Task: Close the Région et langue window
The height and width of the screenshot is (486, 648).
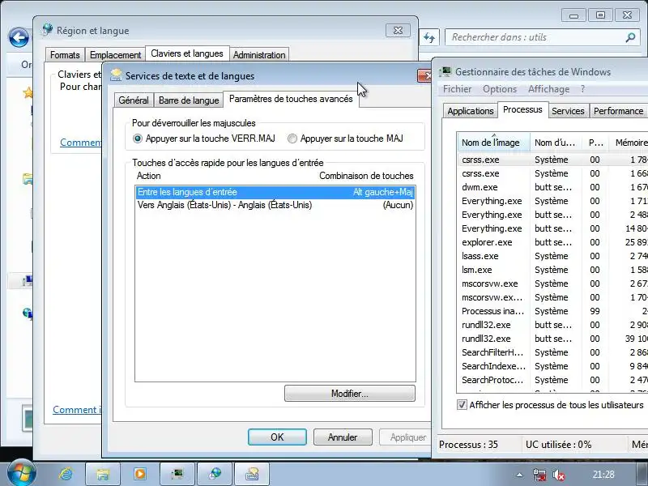Action: [x=398, y=31]
